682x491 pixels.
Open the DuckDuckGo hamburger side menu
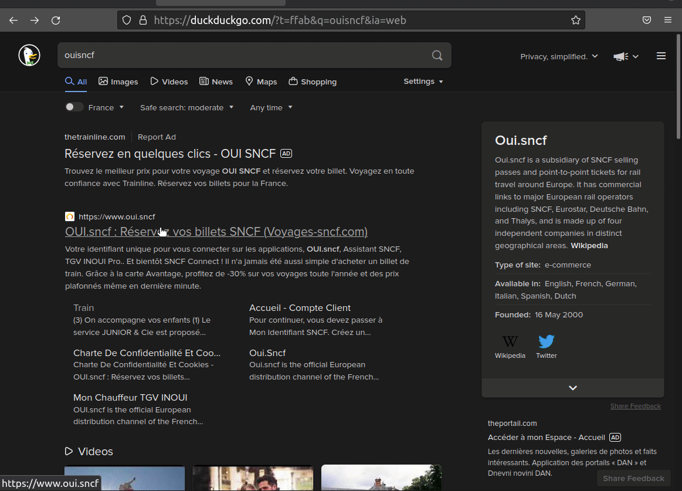pyautogui.click(x=661, y=56)
